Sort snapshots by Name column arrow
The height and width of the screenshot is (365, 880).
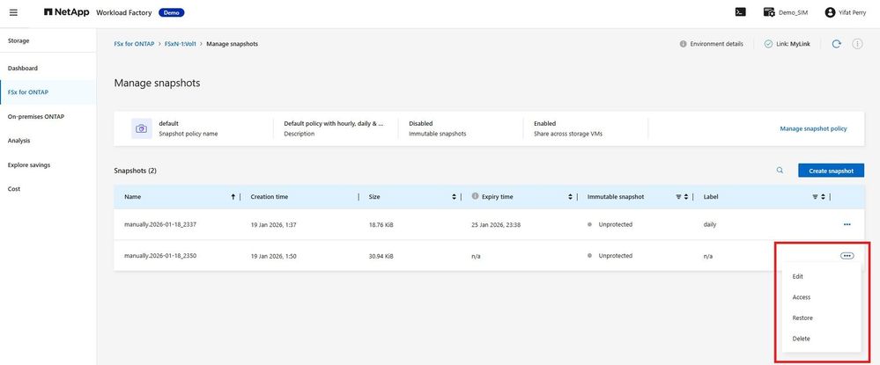[x=233, y=197]
